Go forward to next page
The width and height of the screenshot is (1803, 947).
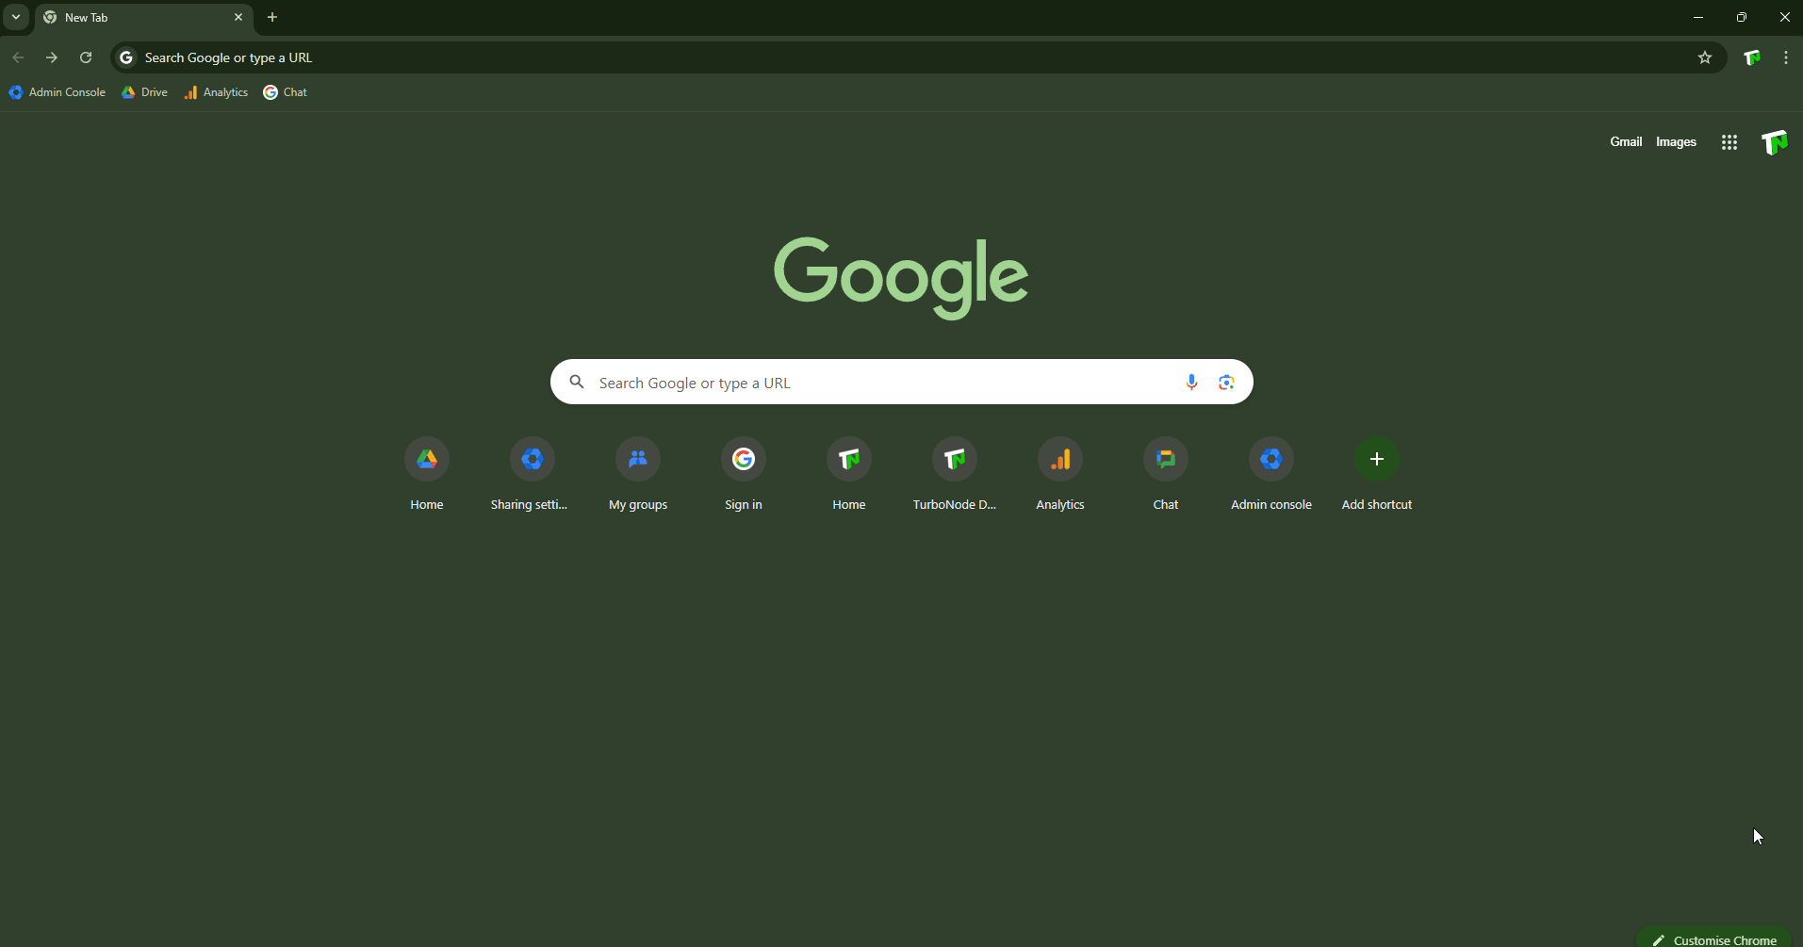[x=52, y=57]
